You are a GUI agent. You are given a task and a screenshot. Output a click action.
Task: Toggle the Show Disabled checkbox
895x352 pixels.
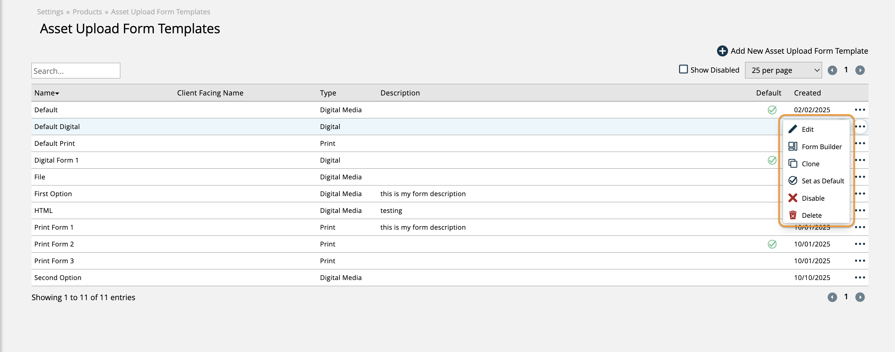pos(683,70)
